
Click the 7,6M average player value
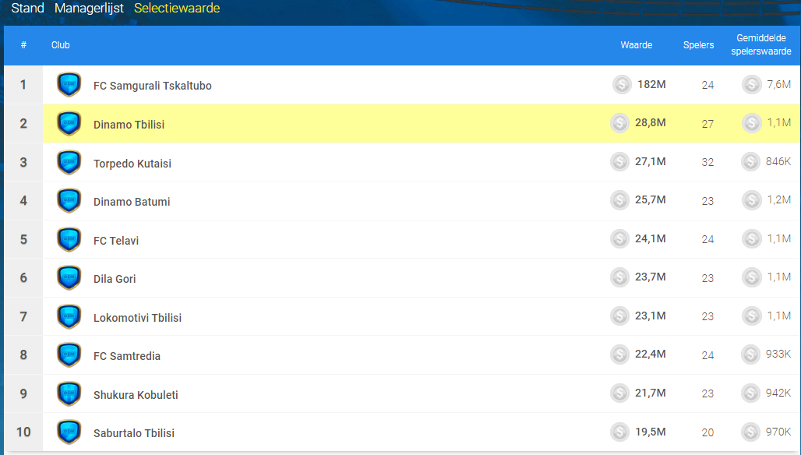[778, 84]
